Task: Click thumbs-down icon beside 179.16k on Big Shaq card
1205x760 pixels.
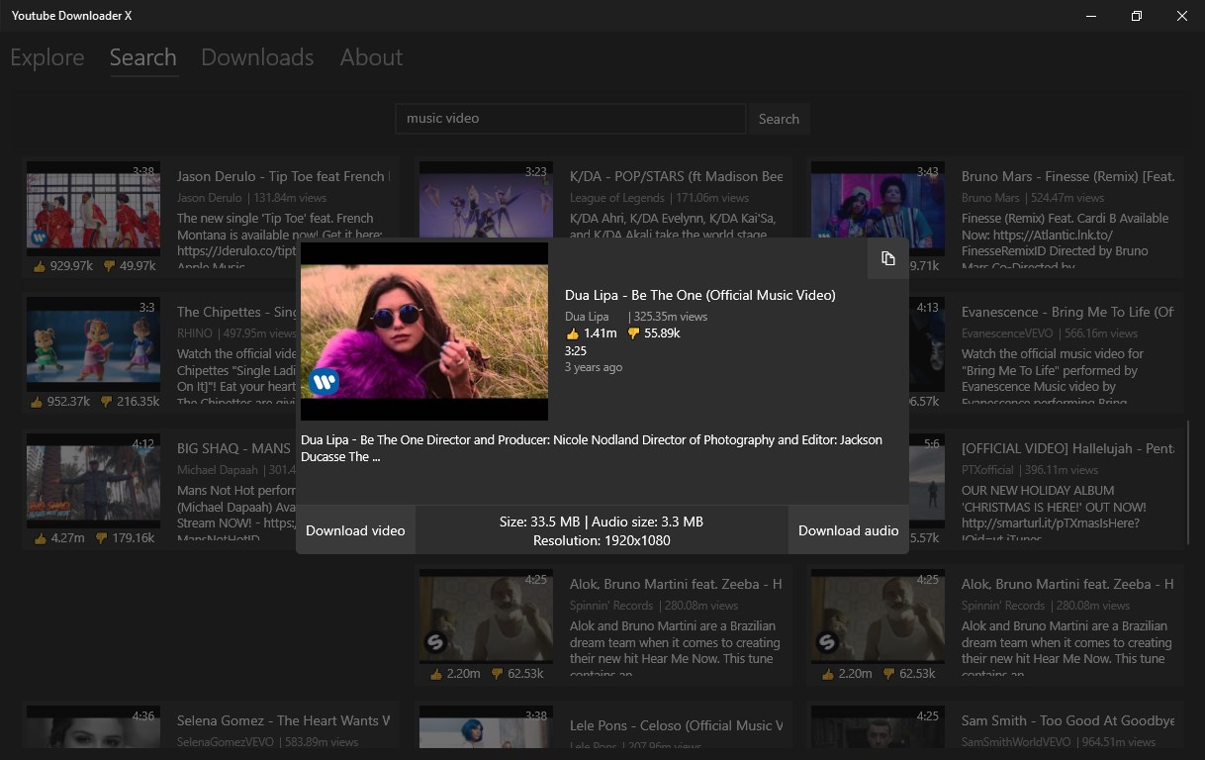Action: point(102,538)
